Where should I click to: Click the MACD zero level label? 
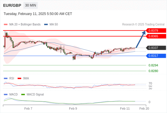[x=149, y=102]
